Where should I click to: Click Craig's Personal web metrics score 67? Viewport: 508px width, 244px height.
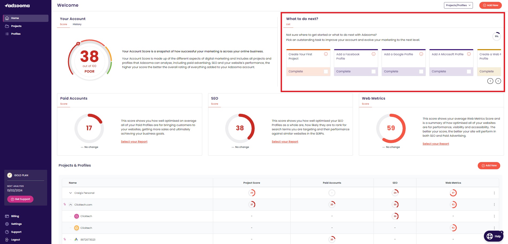click(453, 193)
